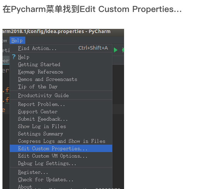Select Report Problem... entry
This screenshot has height=189, width=213.
tap(61, 104)
